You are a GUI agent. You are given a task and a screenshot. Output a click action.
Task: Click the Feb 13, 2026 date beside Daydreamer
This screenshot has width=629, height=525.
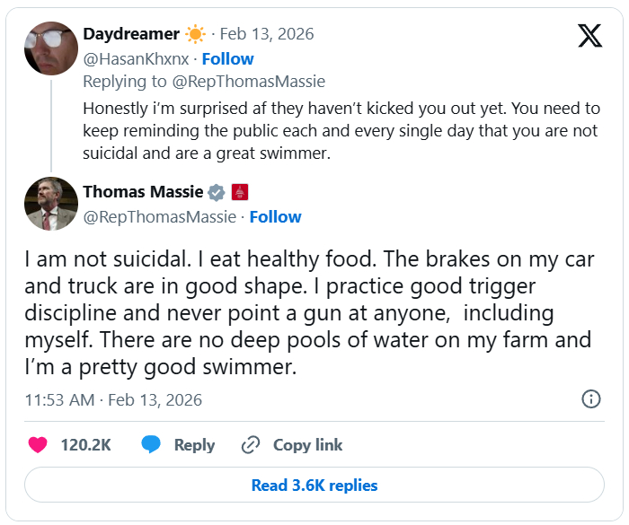(x=267, y=34)
